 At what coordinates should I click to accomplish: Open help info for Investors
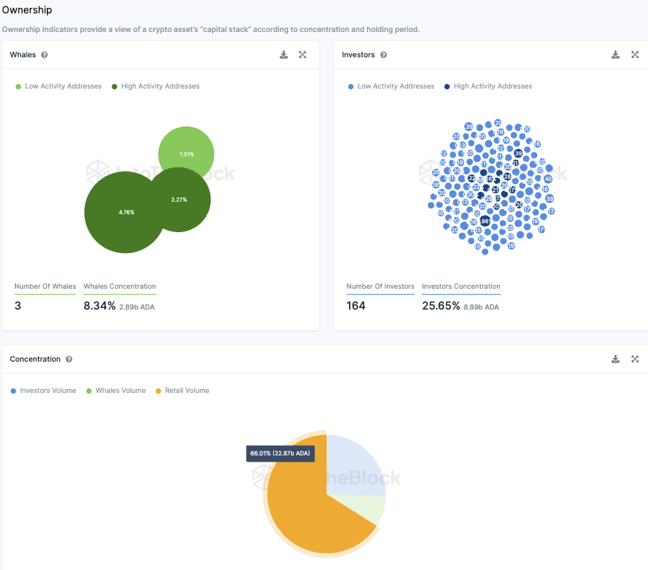coord(383,55)
